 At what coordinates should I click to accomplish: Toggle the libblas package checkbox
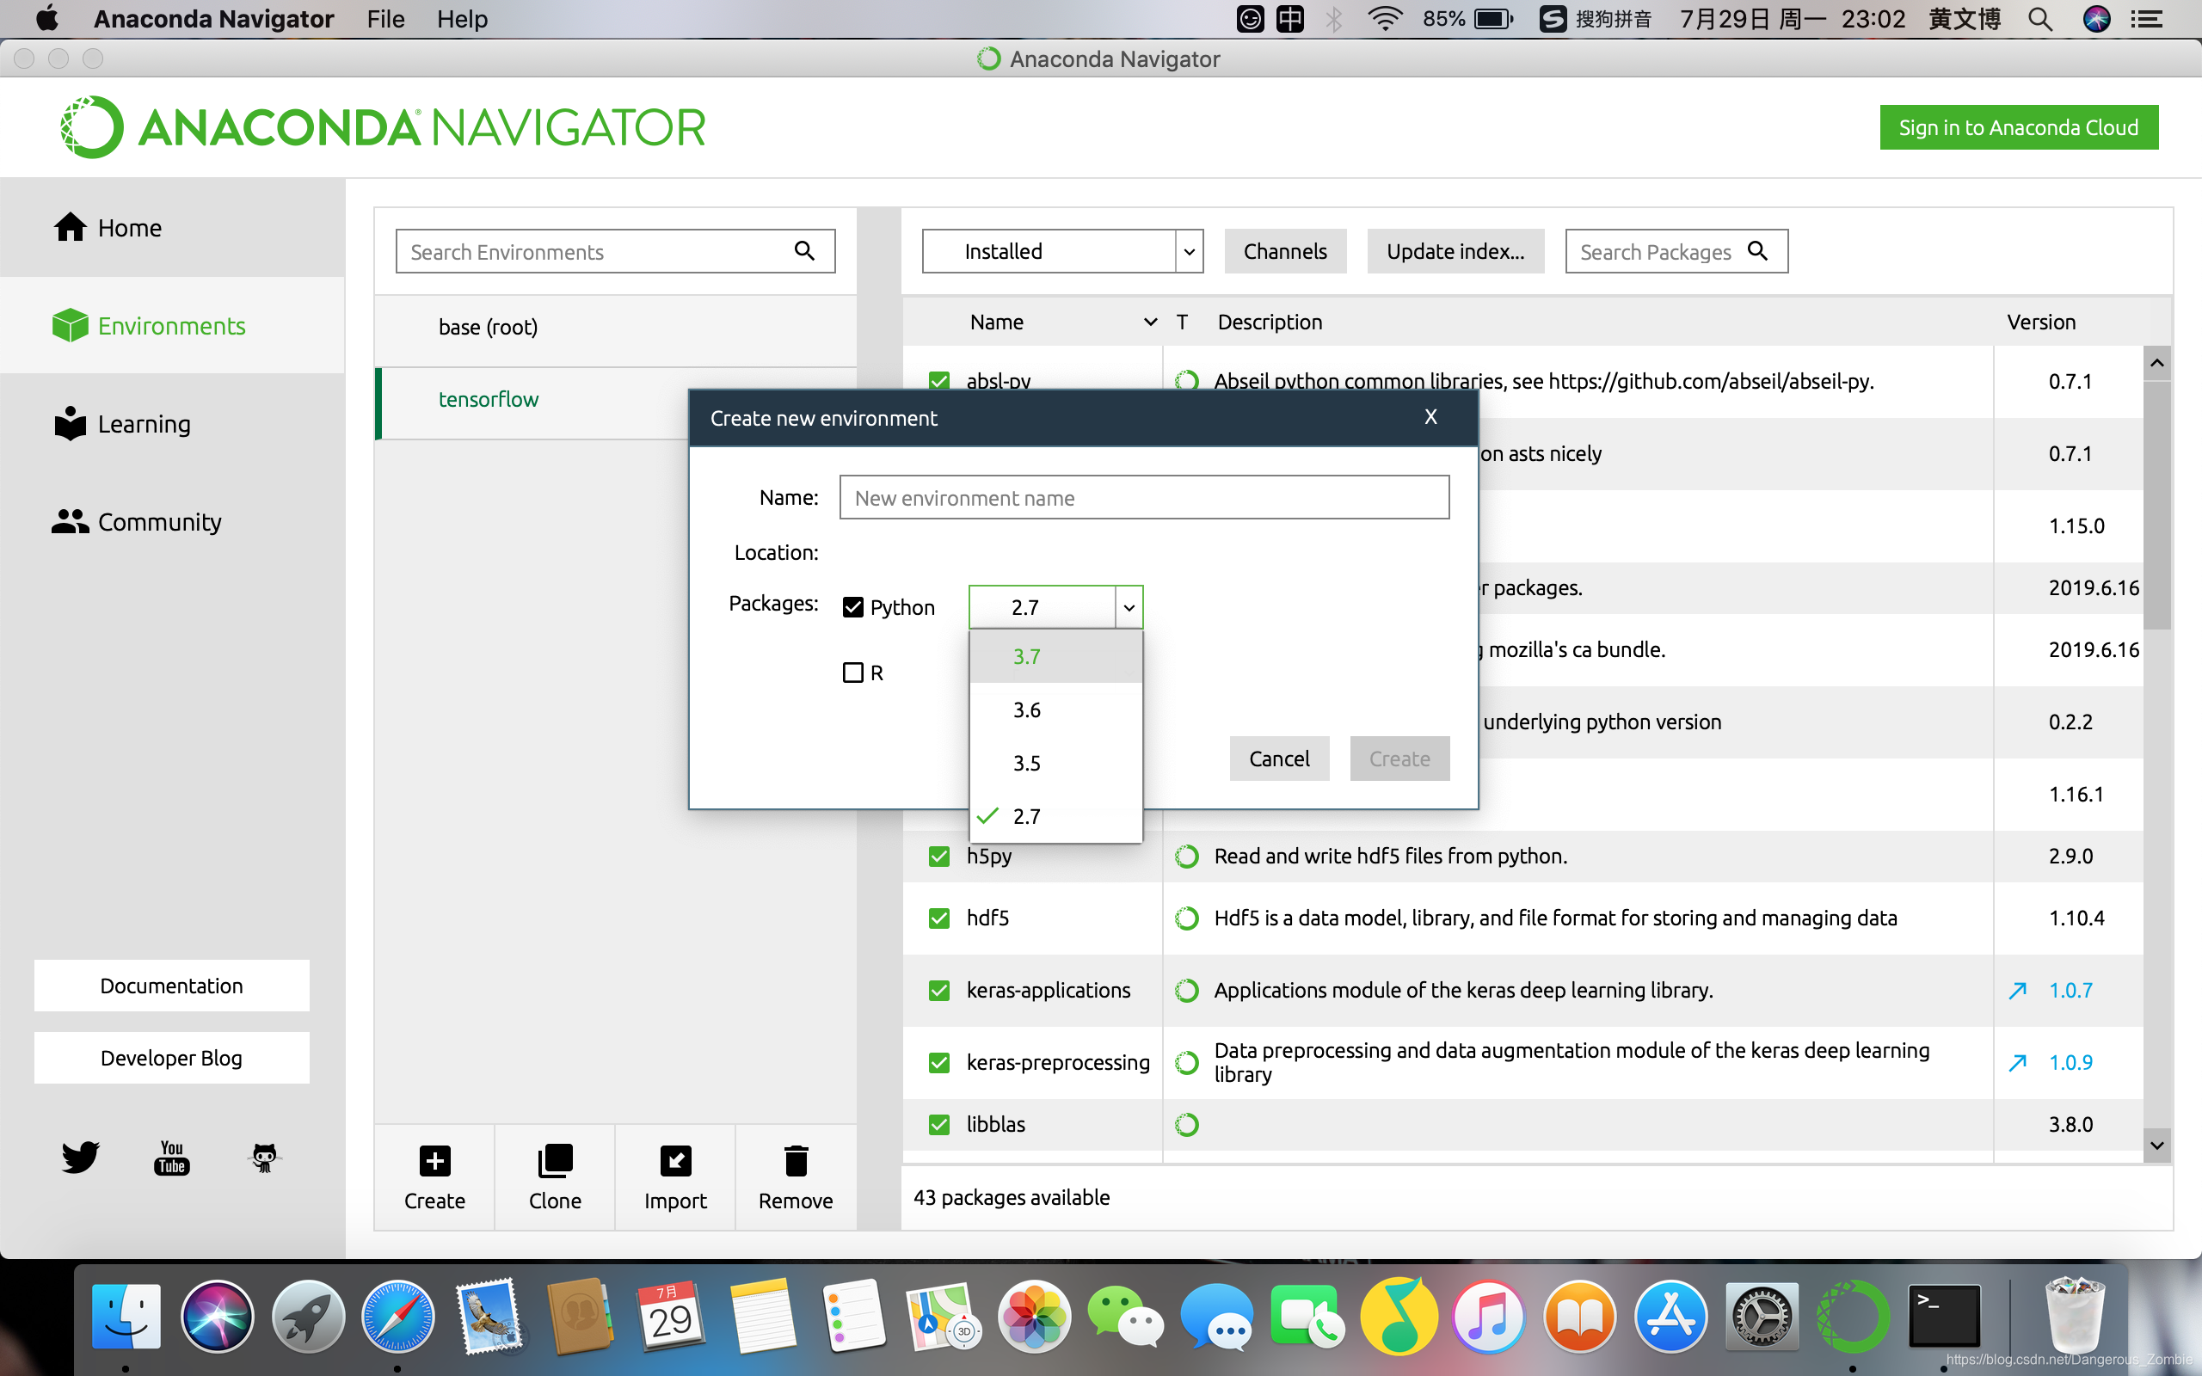point(939,1125)
